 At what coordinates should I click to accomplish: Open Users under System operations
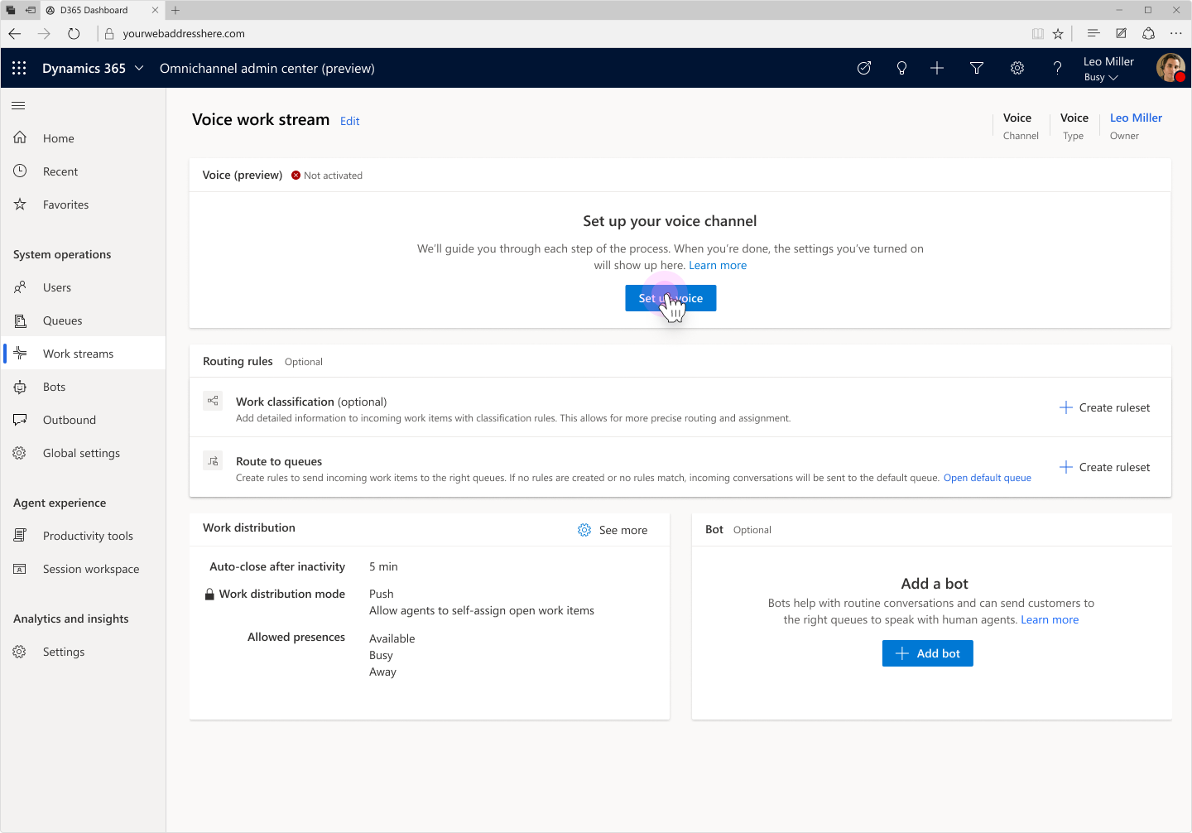coord(83,287)
